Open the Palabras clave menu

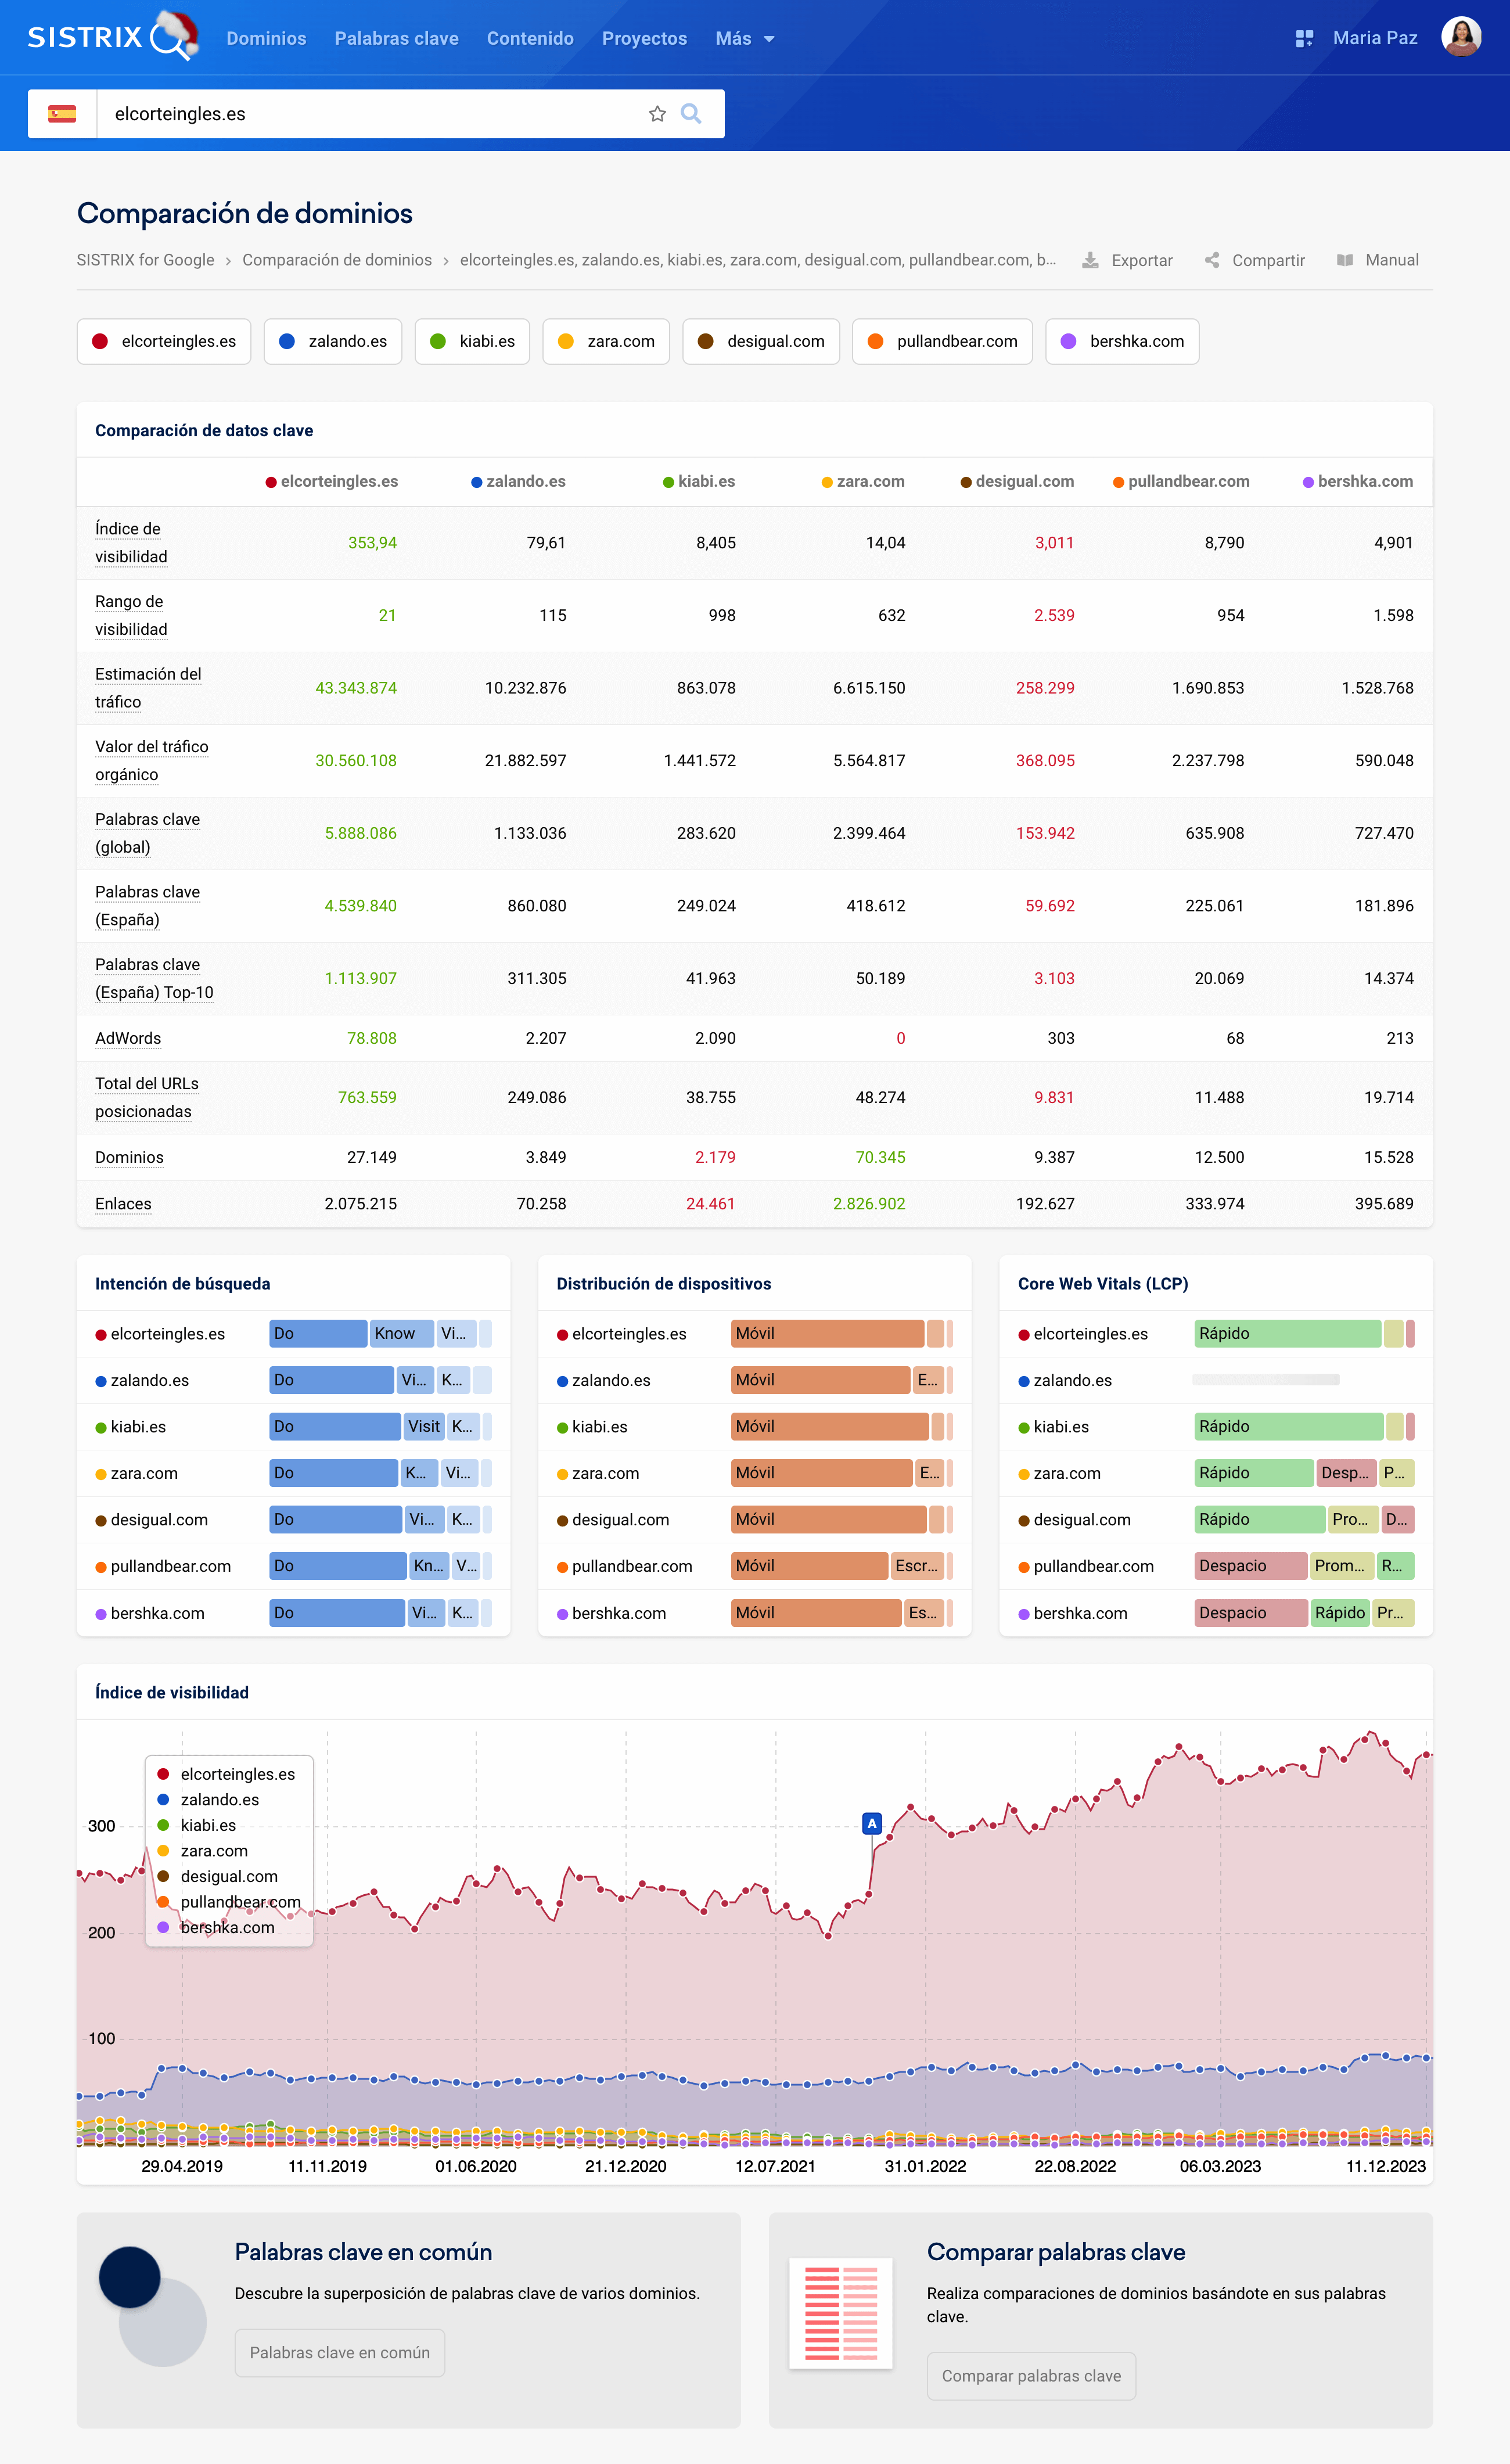pyautogui.click(x=396, y=39)
